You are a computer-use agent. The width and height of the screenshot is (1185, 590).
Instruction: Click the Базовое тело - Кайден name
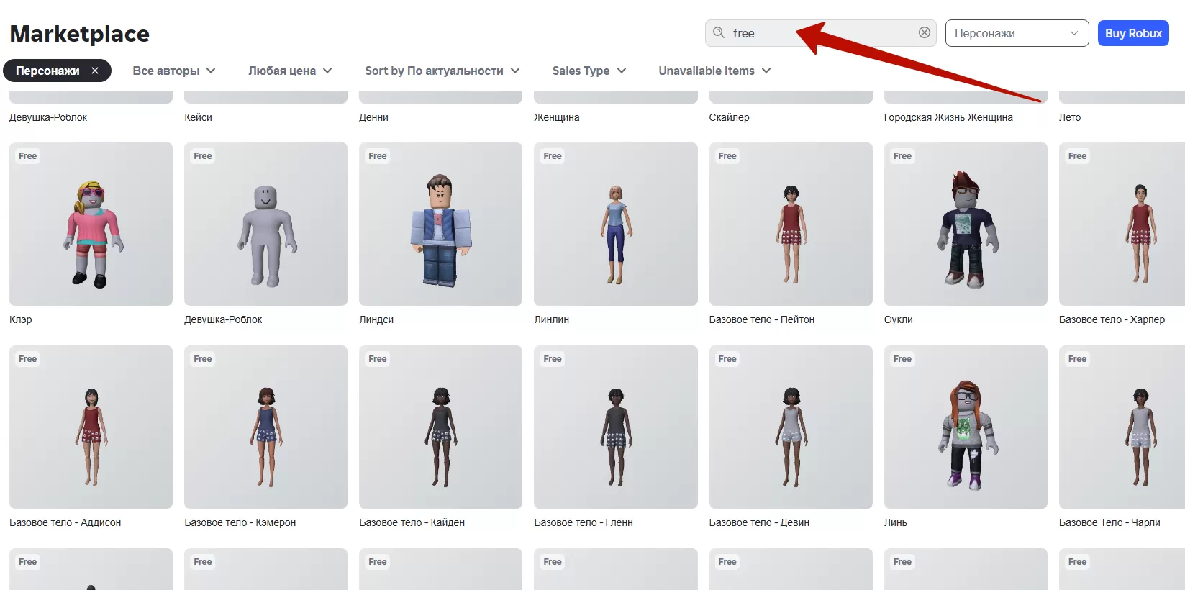pyautogui.click(x=412, y=522)
